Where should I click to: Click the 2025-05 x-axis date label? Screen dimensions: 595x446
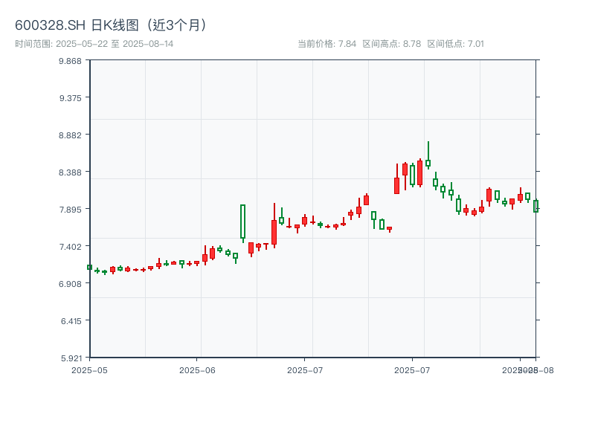point(89,369)
